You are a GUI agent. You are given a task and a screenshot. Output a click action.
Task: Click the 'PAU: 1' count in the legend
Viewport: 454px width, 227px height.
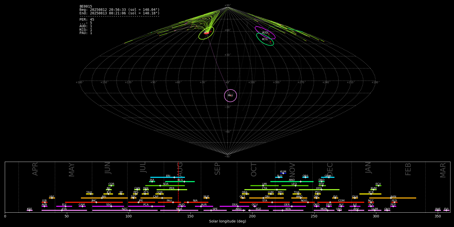click(x=86, y=33)
